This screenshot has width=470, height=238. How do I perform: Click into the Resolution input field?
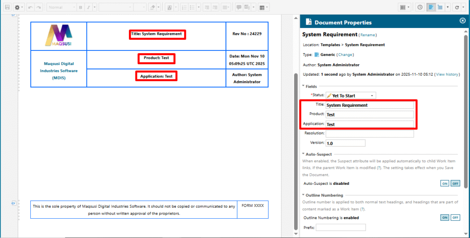click(x=369, y=133)
